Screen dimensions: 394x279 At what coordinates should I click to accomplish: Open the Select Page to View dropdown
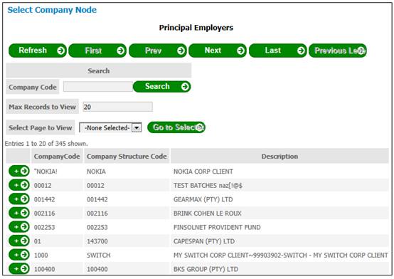pyautogui.click(x=110, y=128)
